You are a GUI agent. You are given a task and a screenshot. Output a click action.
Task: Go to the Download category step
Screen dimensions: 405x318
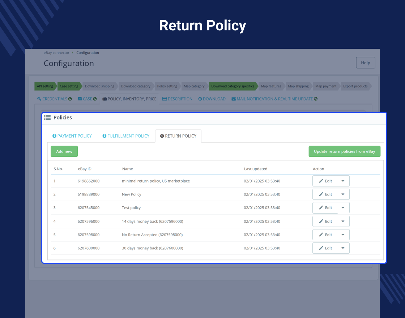click(136, 86)
